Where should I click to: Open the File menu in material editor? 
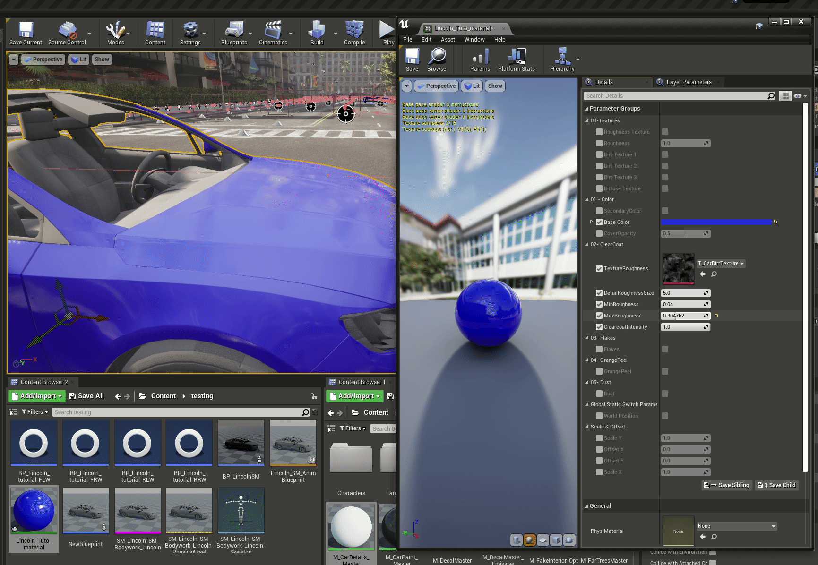407,40
